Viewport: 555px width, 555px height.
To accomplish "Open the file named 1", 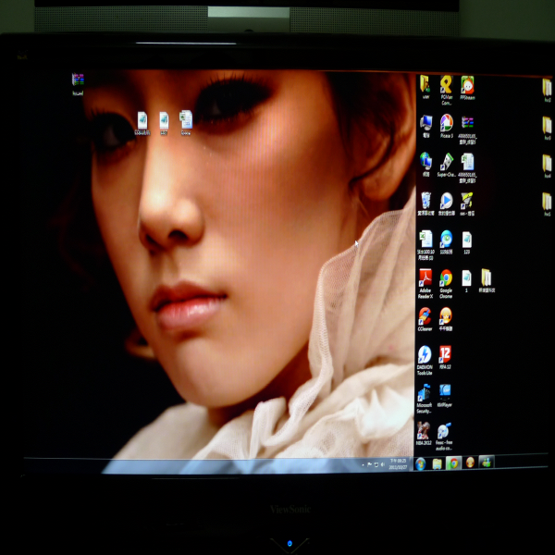I will [466, 281].
